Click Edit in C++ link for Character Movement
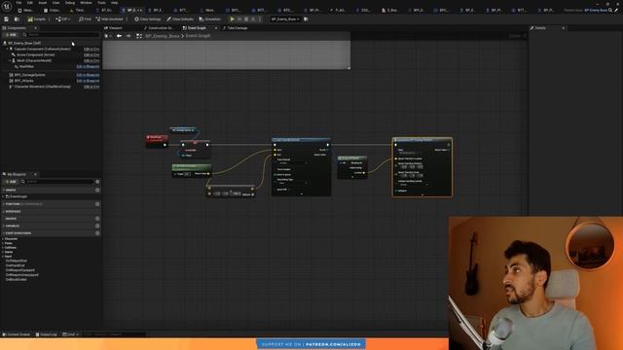The height and width of the screenshot is (350, 623). click(x=92, y=87)
